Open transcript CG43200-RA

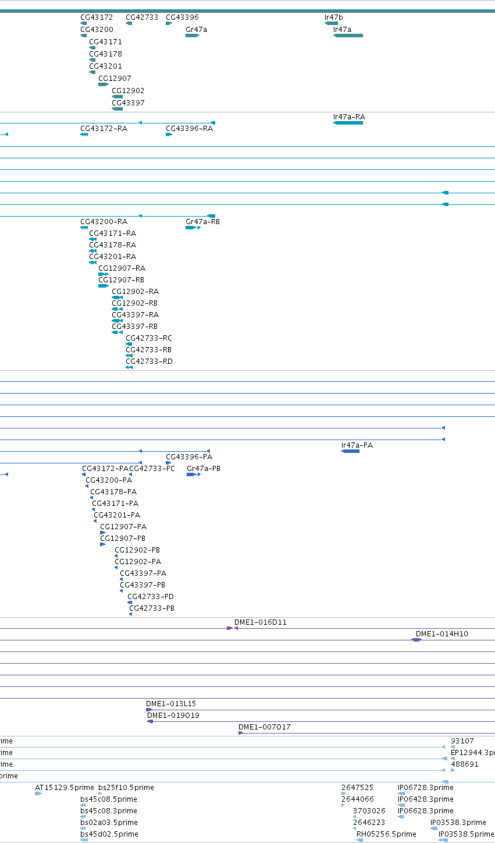(104, 222)
